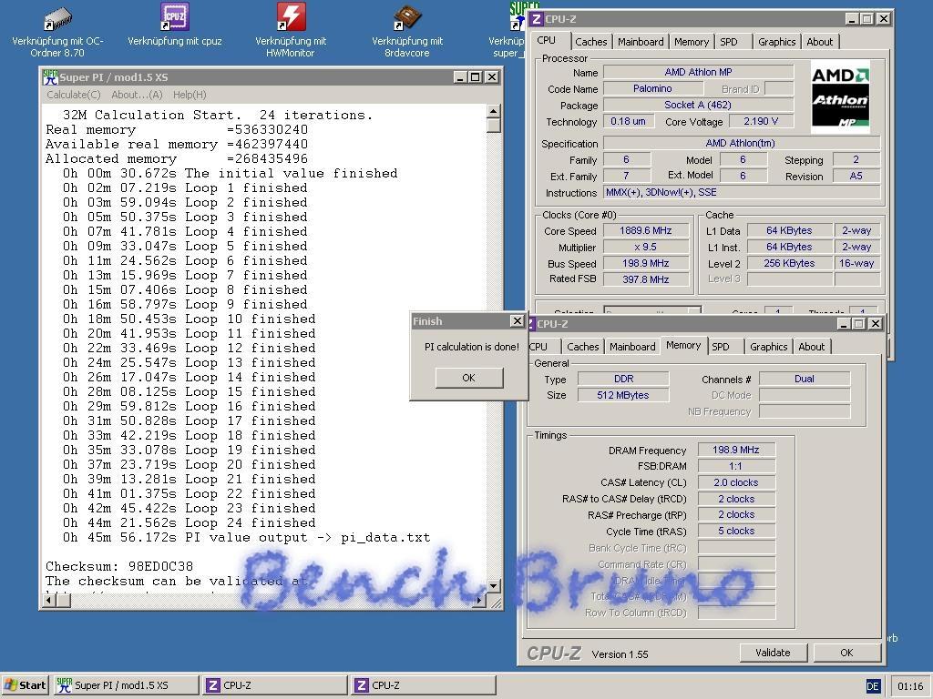Select the Memory tab in top CPU-Z window

click(x=691, y=42)
